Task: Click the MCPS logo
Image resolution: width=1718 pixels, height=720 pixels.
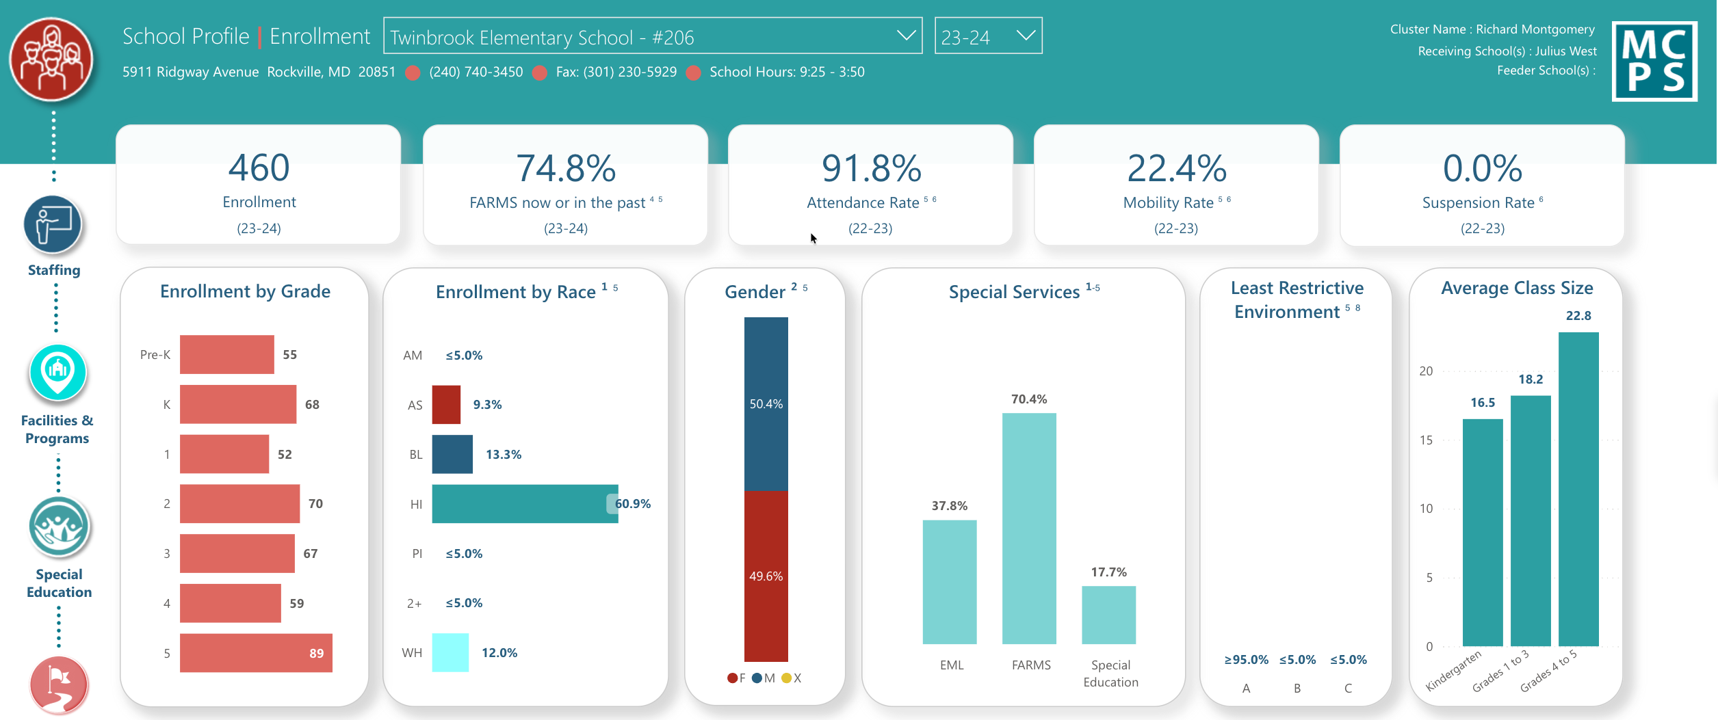Action: 1654,62
